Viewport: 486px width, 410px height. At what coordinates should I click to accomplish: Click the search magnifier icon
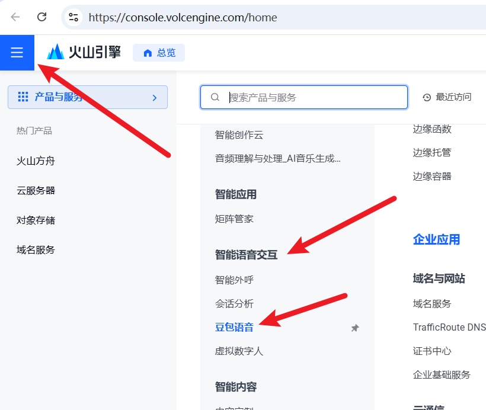(215, 97)
